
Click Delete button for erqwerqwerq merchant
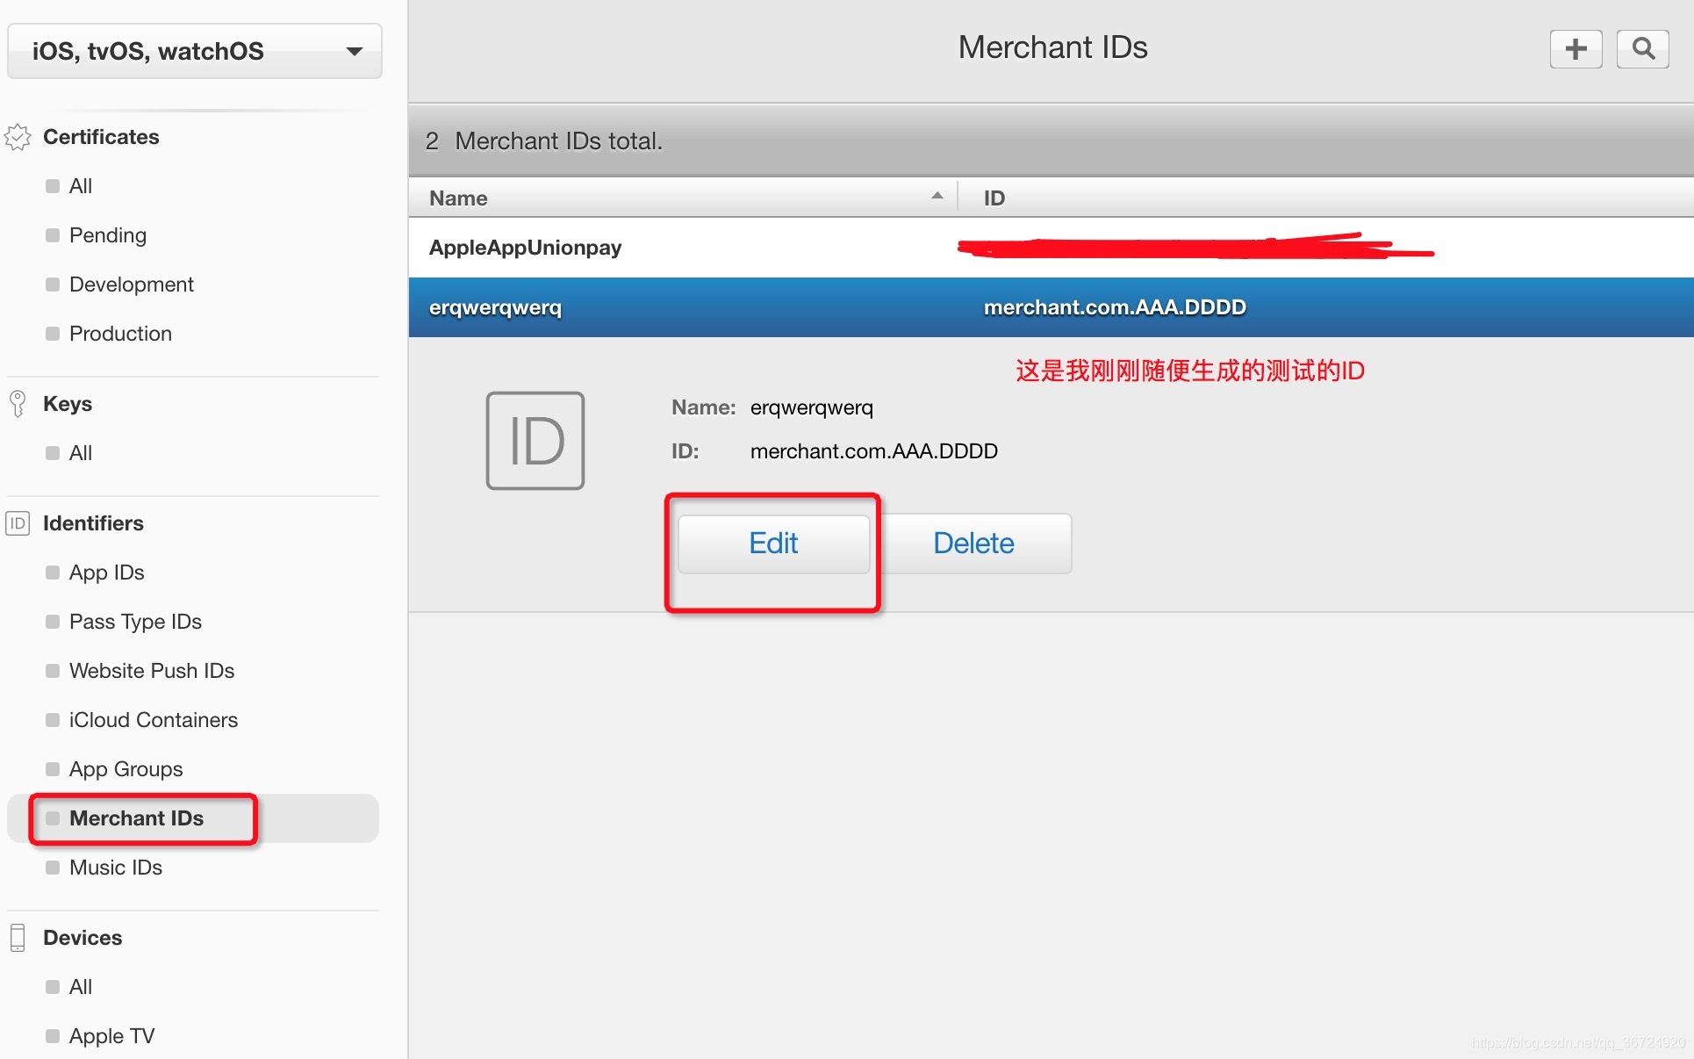coord(976,543)
